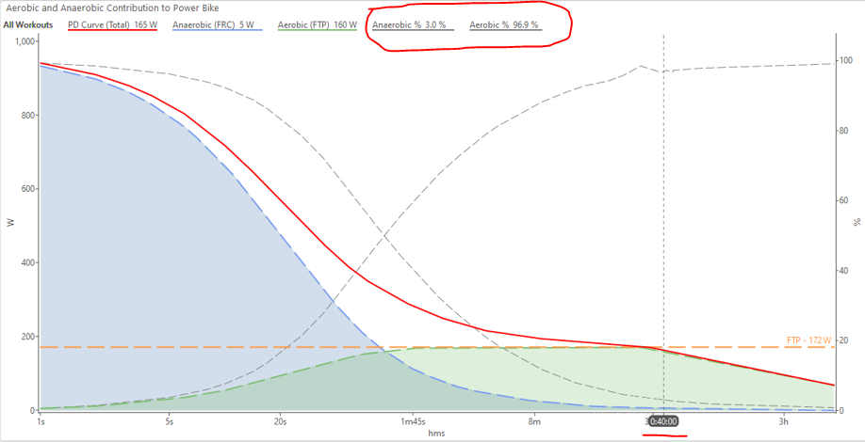
Task: Click the W title of the left axis
Action: click(x=8, y=223)
